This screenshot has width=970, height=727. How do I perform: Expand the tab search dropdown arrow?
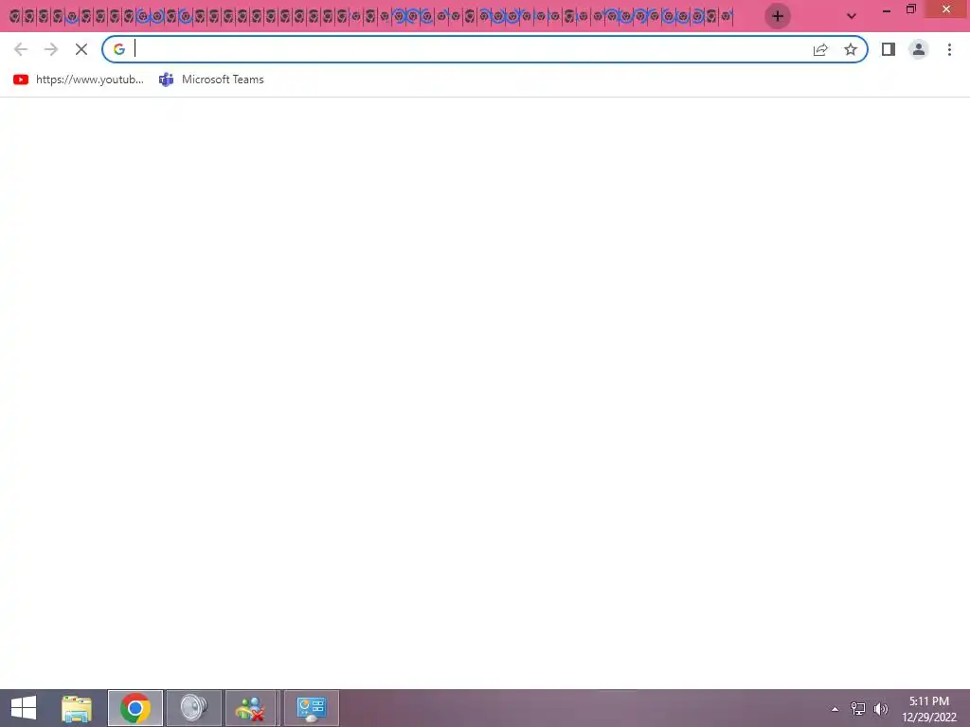tap(852, 16)
